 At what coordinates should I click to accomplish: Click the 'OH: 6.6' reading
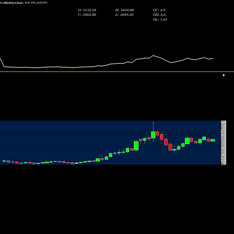click(x=159, y=15)
